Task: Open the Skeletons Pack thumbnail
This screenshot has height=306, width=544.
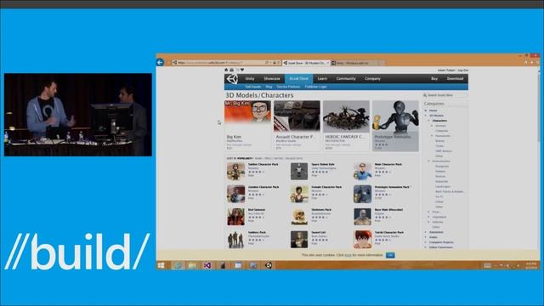Action: 299,217
